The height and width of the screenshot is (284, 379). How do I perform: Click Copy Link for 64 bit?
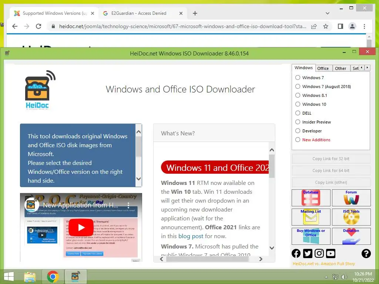click(x=331, y=170)
